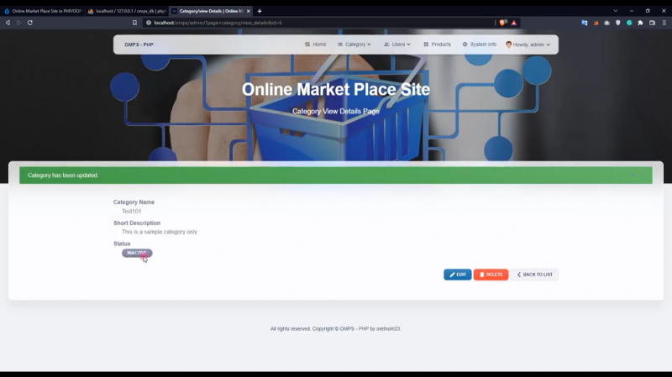Click the bookmark icon in address bar

click(134, 23)
